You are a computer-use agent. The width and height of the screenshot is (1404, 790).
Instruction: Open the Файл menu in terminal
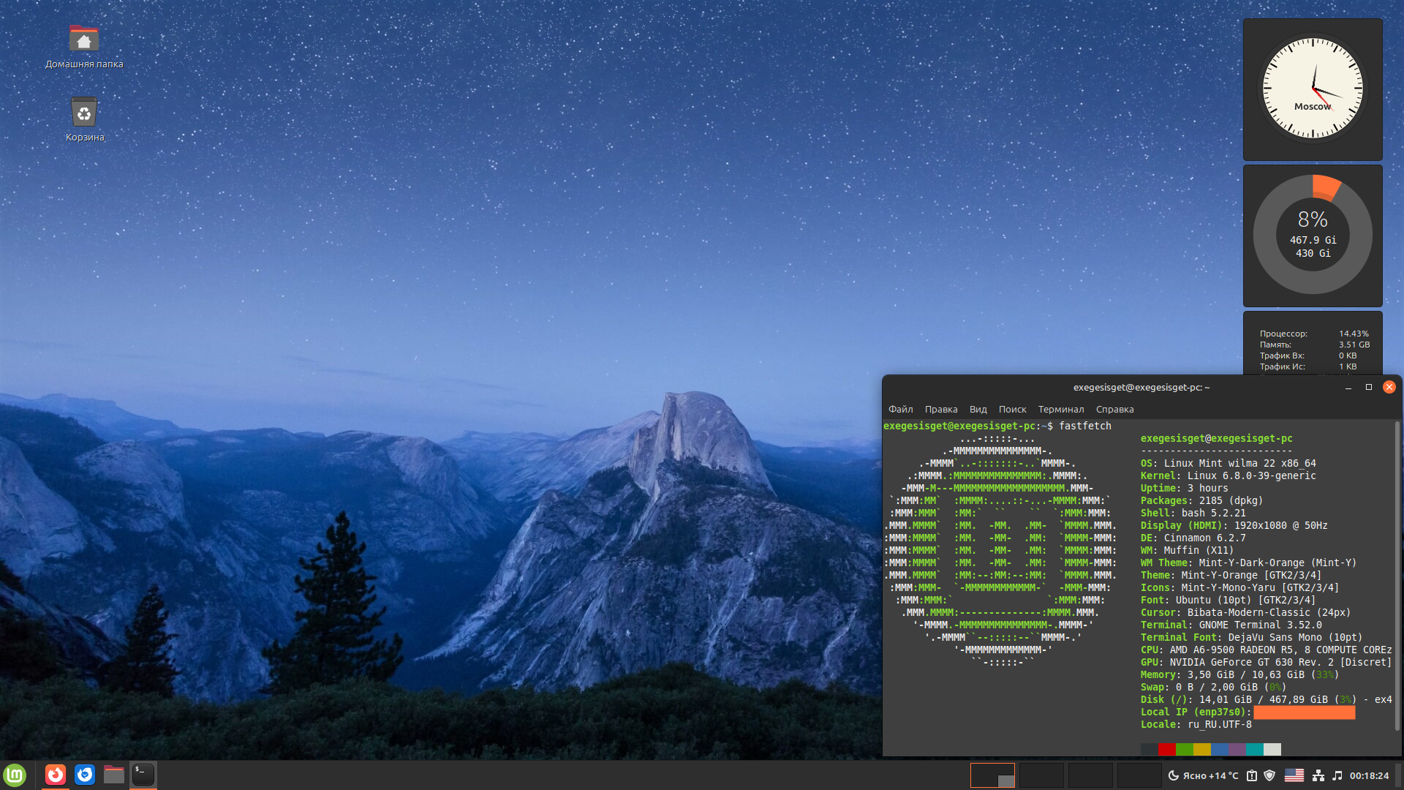click(x=901, y=410)
